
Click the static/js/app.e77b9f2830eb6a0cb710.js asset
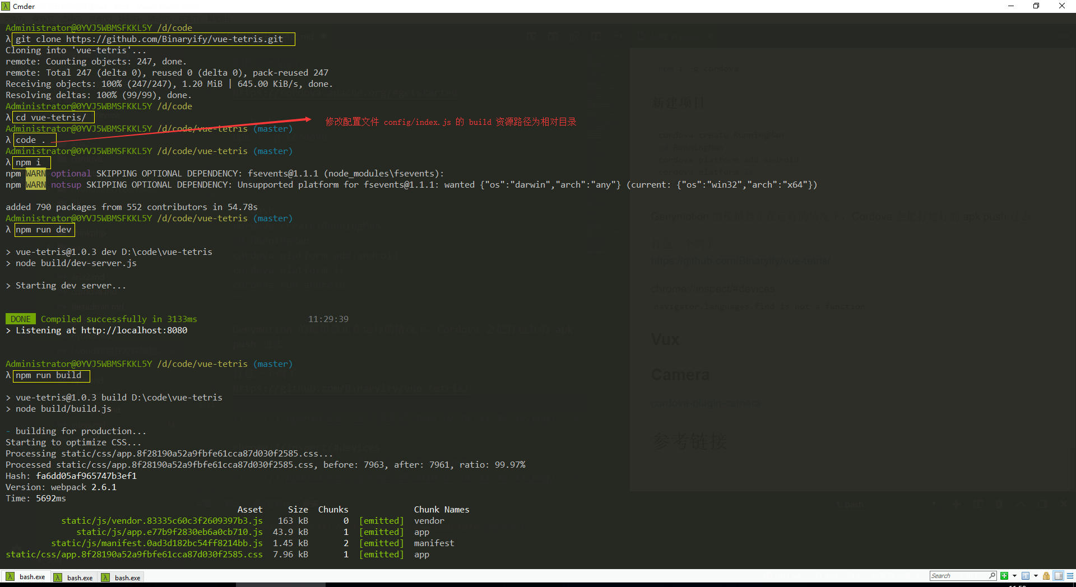click(170, 532)
